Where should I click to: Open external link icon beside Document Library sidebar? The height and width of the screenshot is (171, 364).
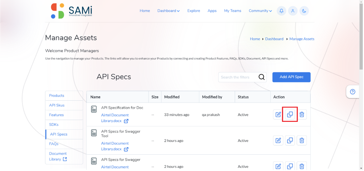coord(65,159)
